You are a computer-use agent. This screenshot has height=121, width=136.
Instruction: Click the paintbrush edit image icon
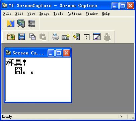[x=97, y=37]
